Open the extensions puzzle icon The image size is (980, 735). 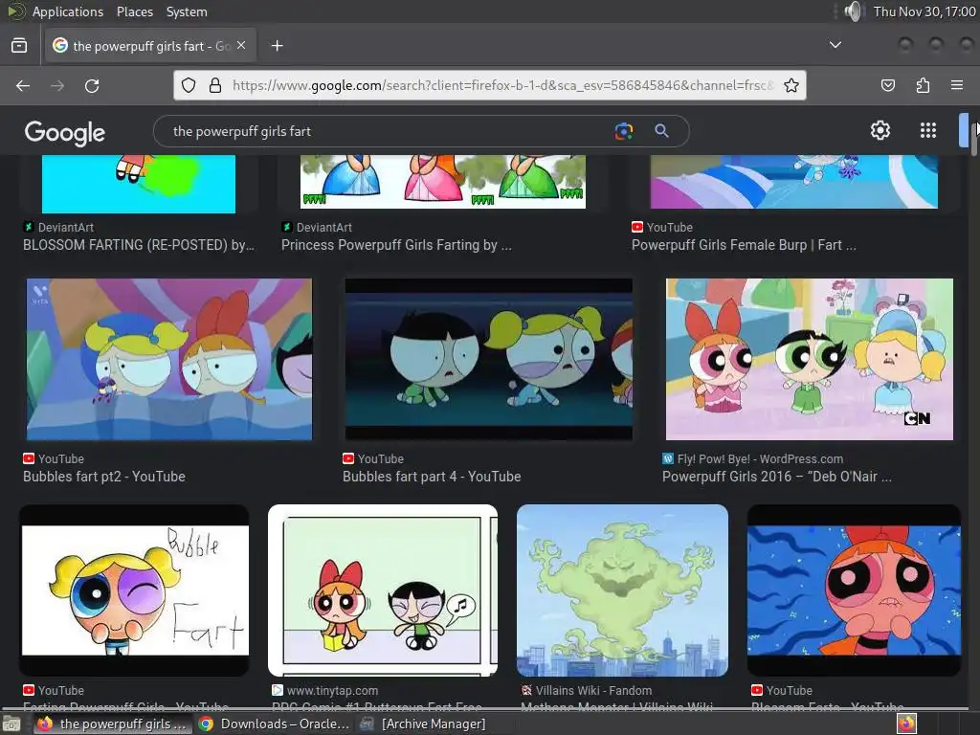tap(923, 85)
